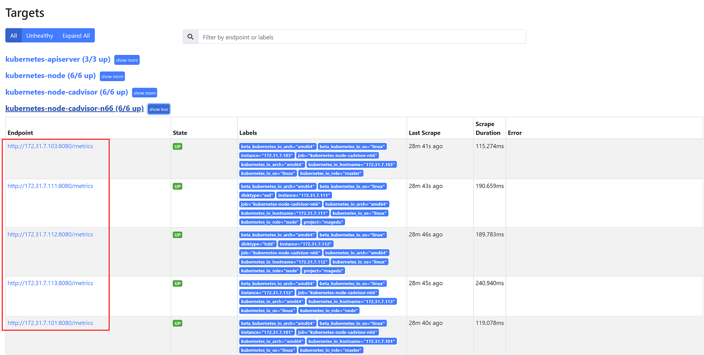
Task: Collapse kubernetes-node-cadvisor-n66 with show less
Action: pyautogui.click(x=159, y=109)
